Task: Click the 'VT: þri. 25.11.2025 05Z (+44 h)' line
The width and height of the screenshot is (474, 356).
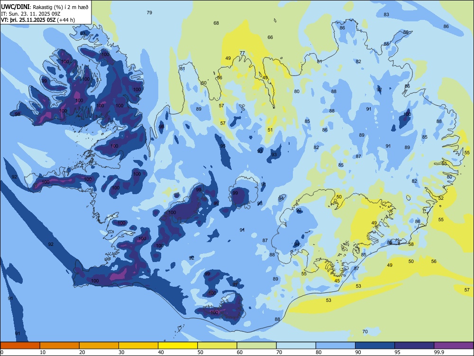Action: click(38, 20)
